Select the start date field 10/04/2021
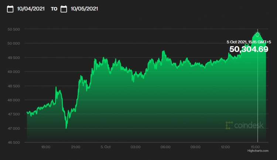 tap(31, 9)
